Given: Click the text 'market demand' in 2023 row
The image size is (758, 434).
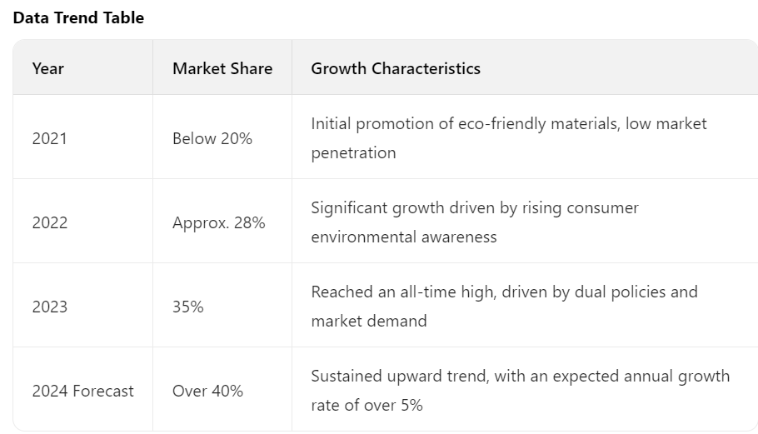Looking at the screenshot, I should coord(369,321).
